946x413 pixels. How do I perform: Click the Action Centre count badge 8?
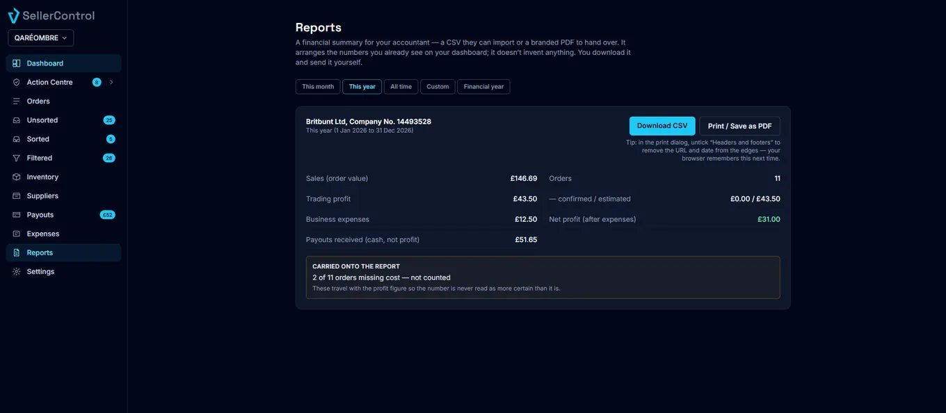click(x=97, y=82)
